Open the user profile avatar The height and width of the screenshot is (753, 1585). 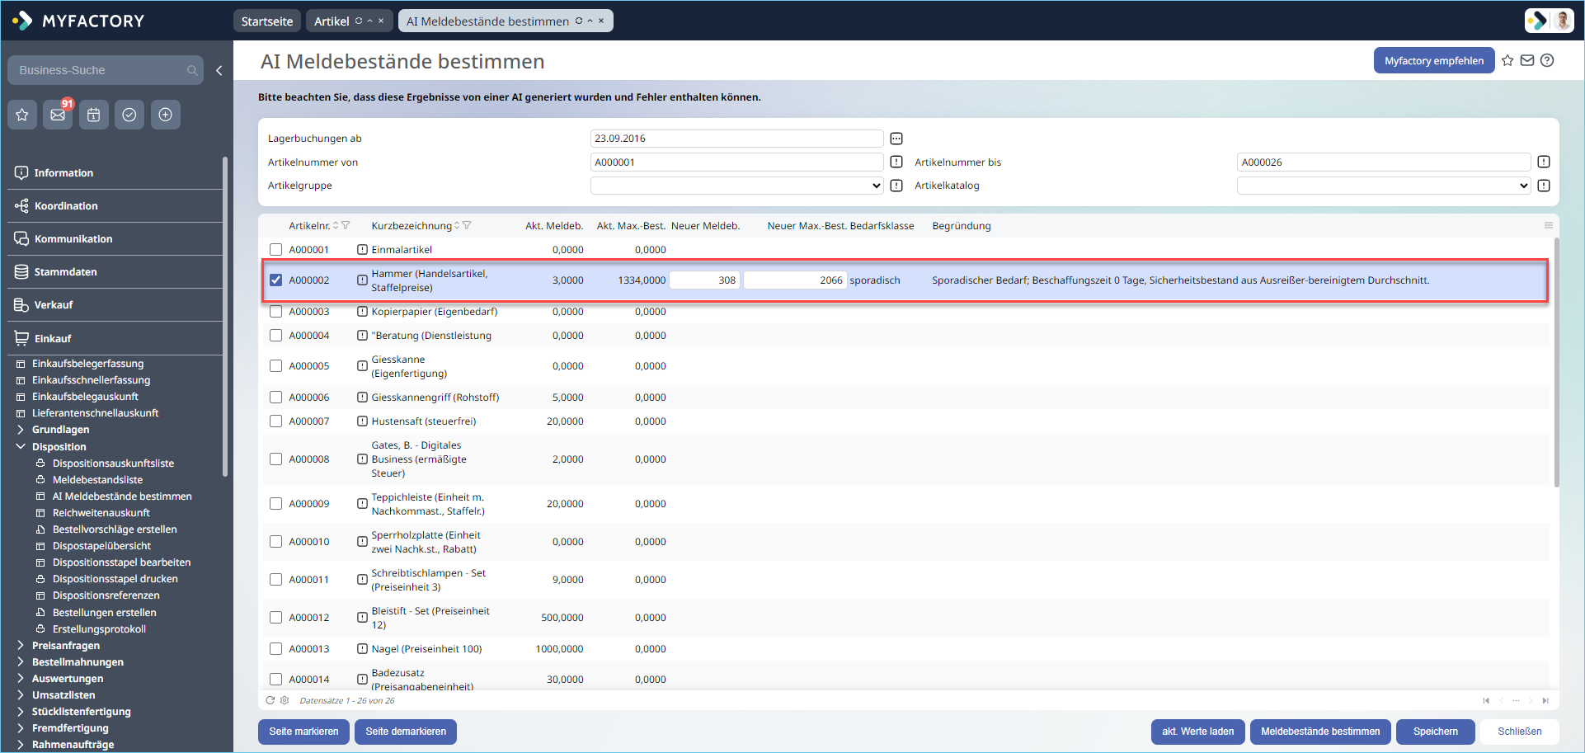click(1562, 21)
